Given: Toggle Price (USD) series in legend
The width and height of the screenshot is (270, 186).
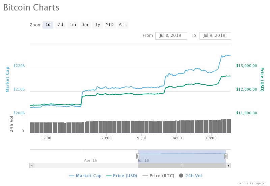Looking at the screenshot, I should [123, 176].
